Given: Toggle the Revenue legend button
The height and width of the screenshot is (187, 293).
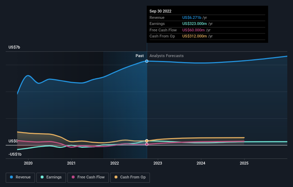Looking at the screenshot, I should [20, 177].
